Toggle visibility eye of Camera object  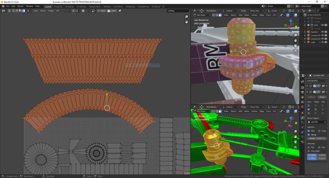322,32
